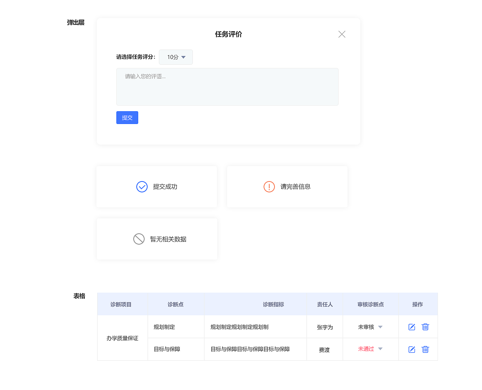Click the no-data prohibition icon
The image size is (482, 390).
point(139,239)
